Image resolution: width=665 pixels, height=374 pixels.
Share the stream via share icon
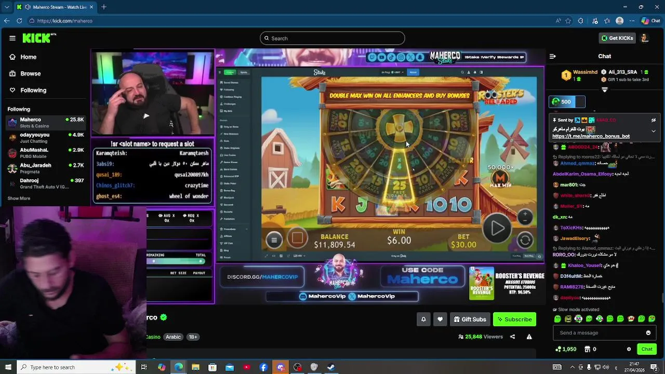(512, 337)
